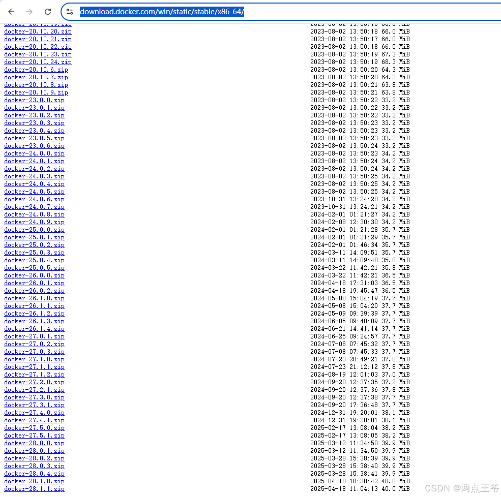
Task: Open the docker-27.5.1.zip link
Action: [34, 436]
